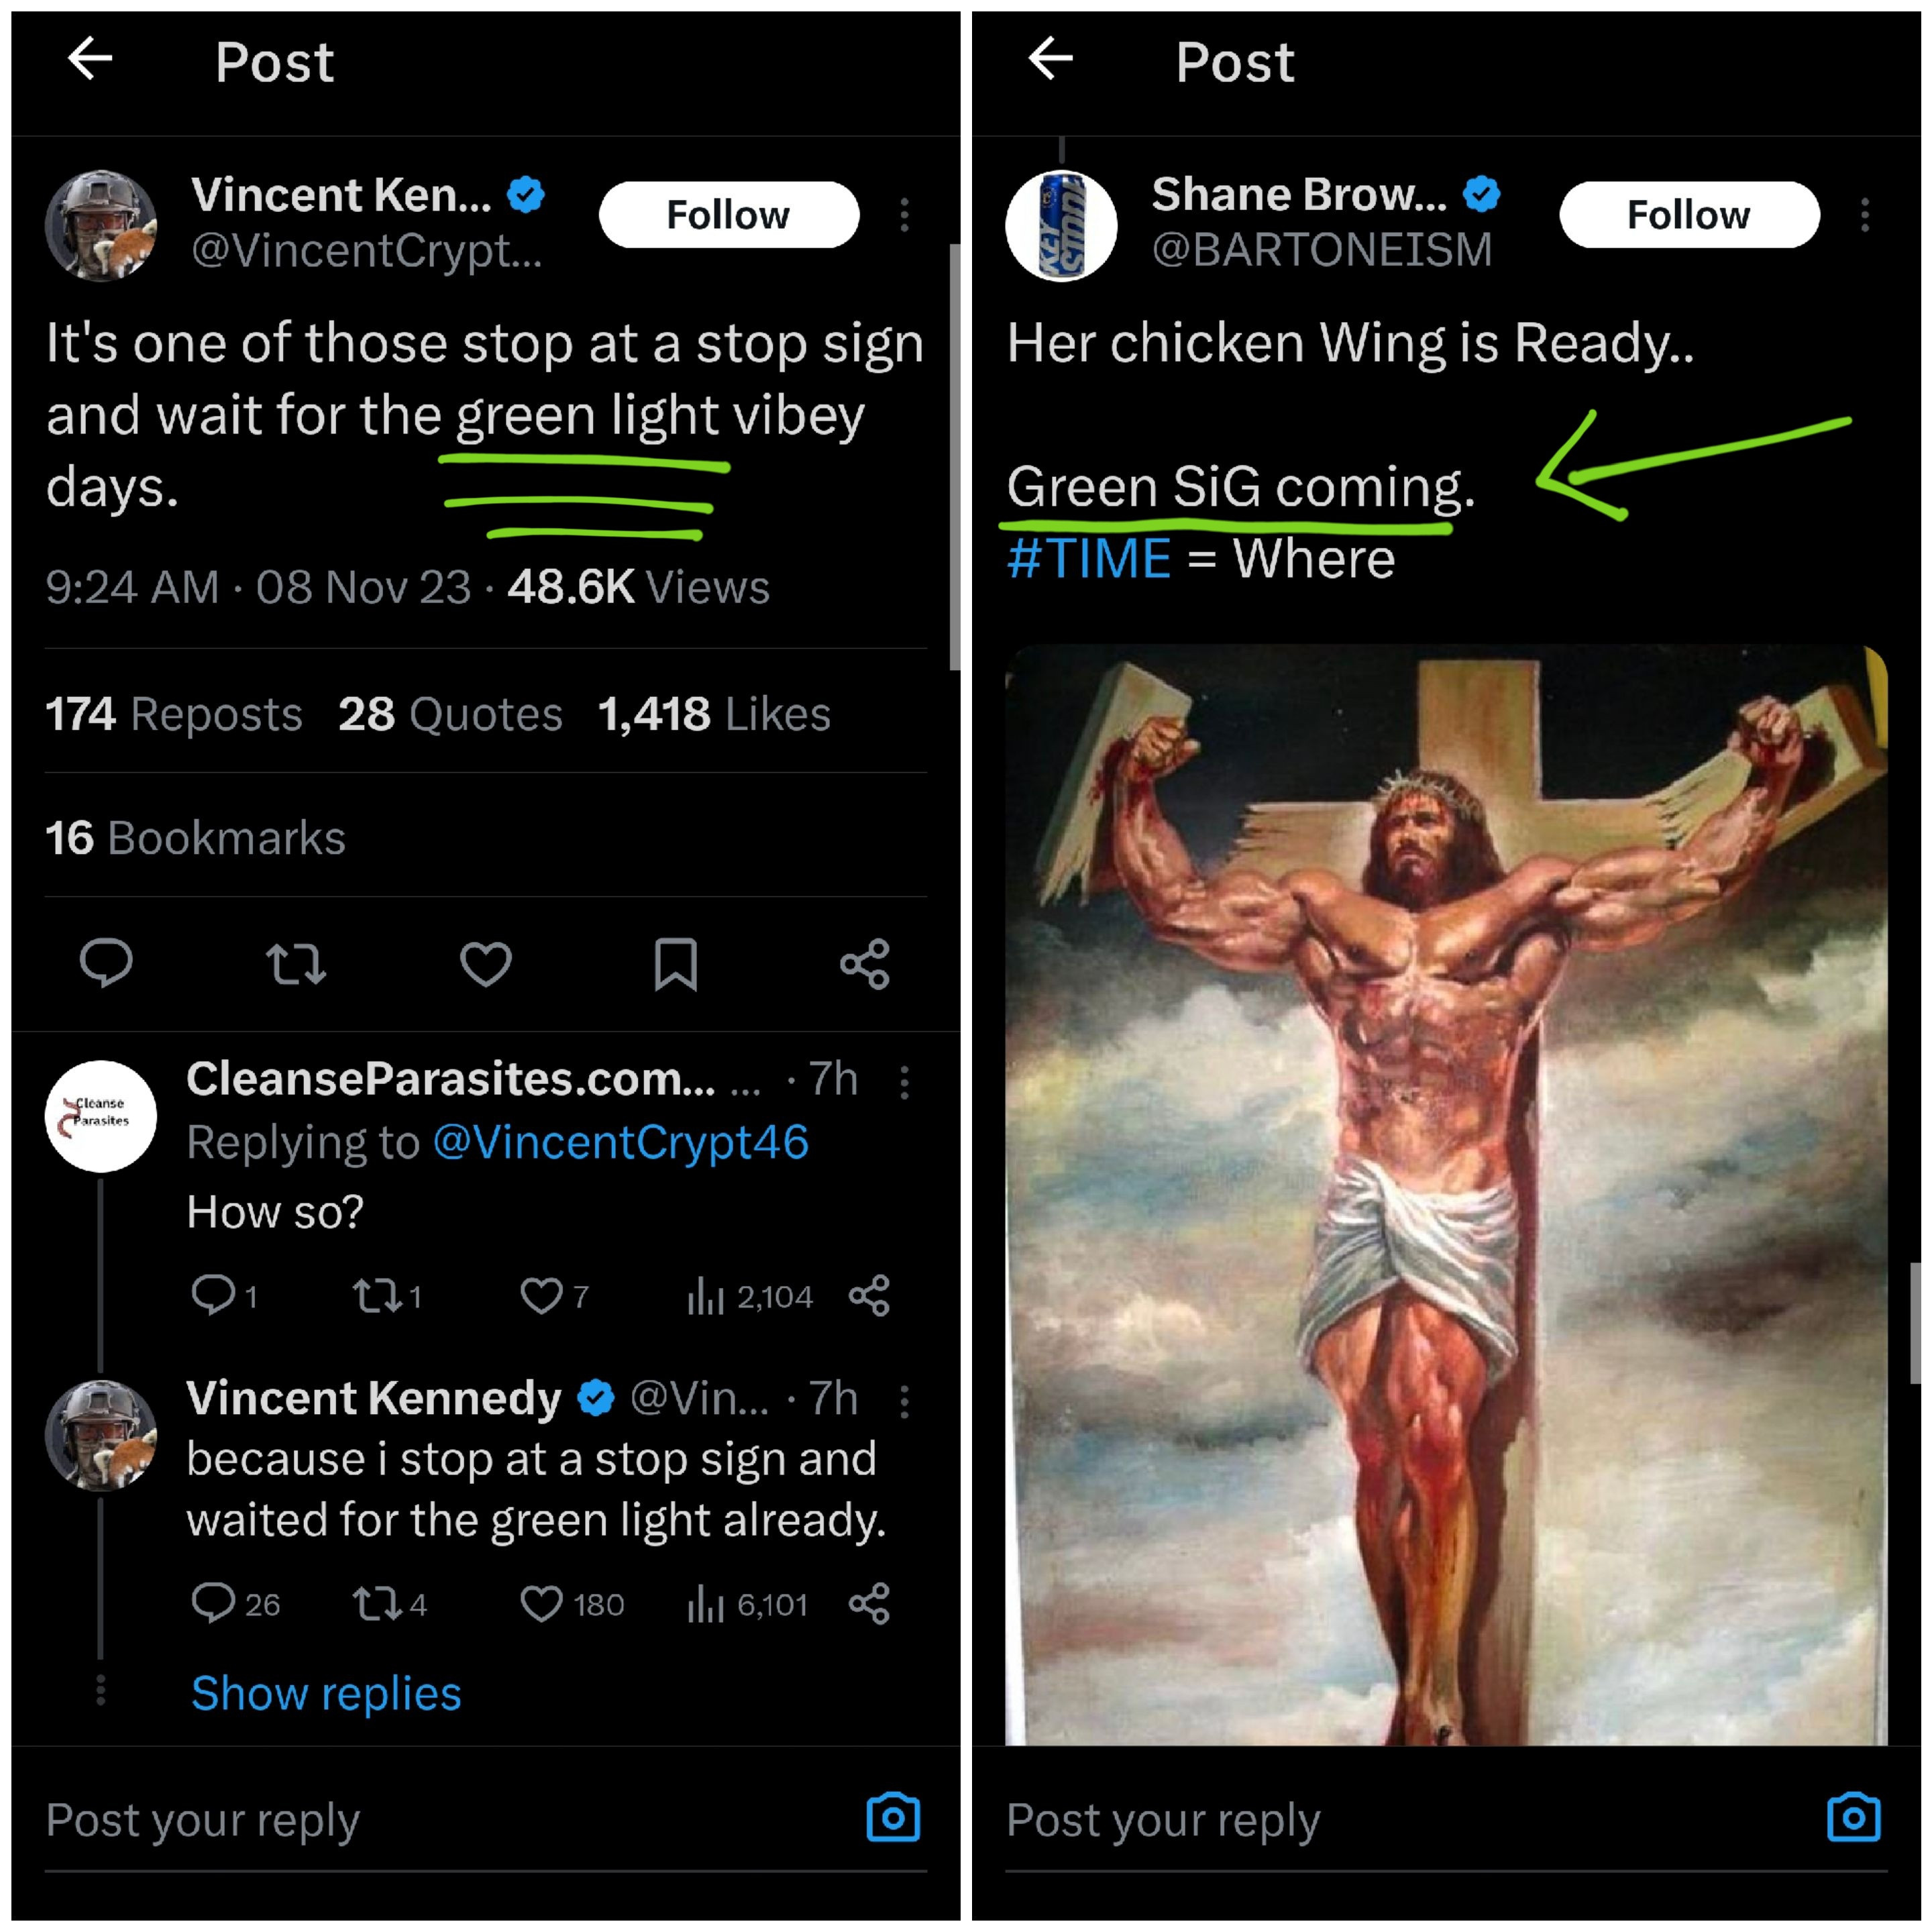Screen dimensions: 1932x1932
Task: View the 28 Quotes list
Action: pos(450,714)
